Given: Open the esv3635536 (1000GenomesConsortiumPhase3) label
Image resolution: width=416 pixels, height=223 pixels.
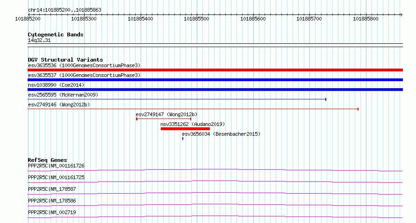Looking at the screenshot, I should tap(84, 65).
